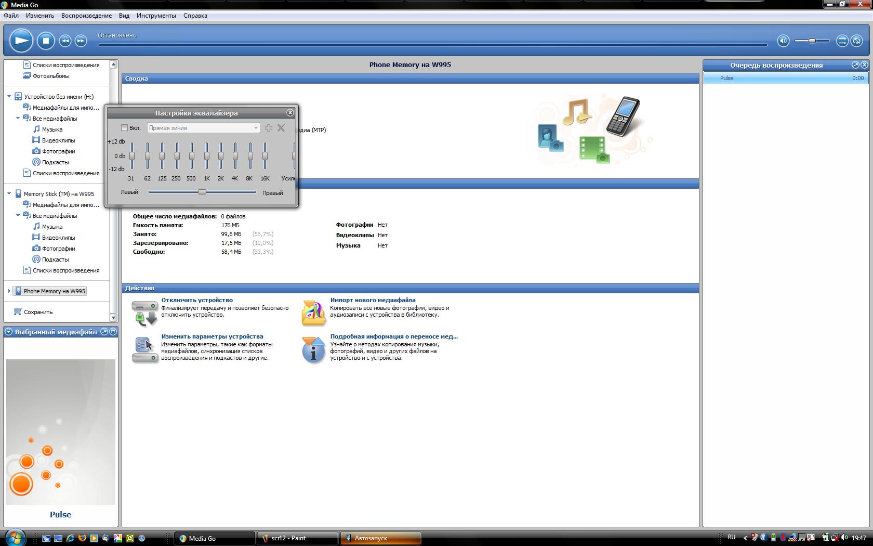Open Подробная информация о переносе мед... link
Image resolution: width=873 pixels, height=546 pixels.
(x=394, y=336)
